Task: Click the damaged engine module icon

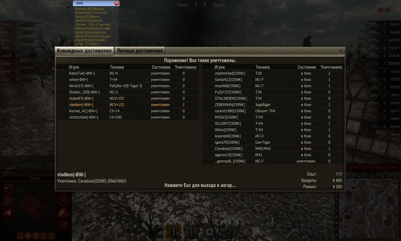Action: 8,189
